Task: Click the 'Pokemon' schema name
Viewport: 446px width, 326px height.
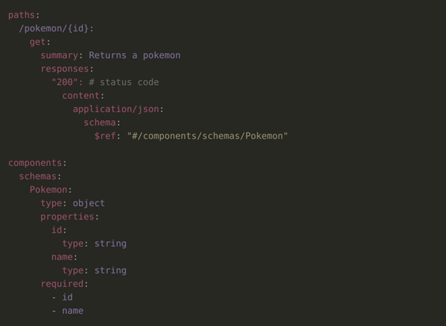Action: (x=49, y=189)
